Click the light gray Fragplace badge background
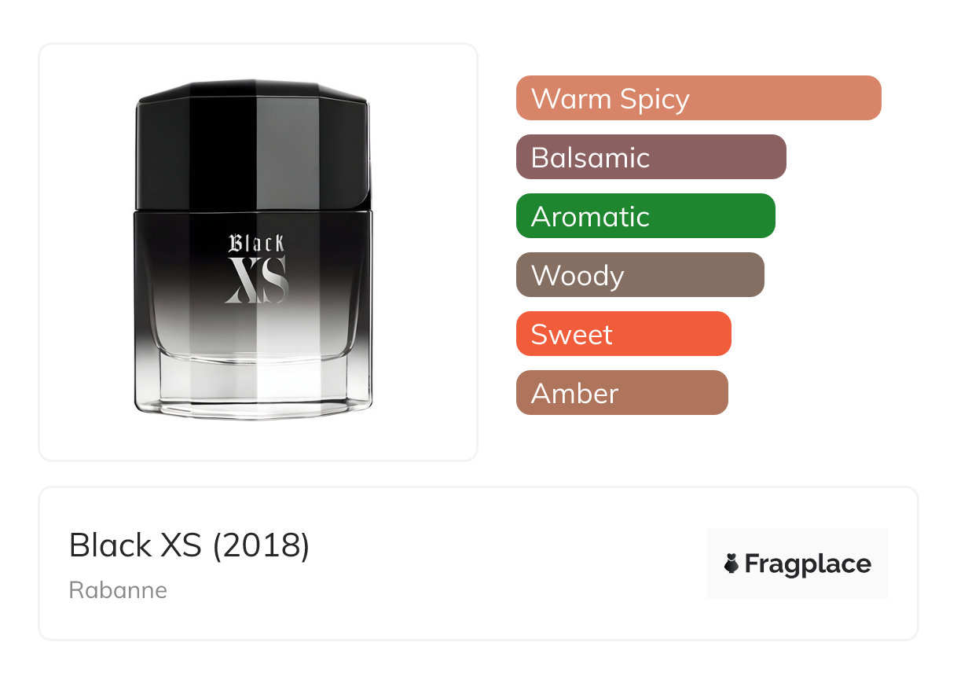The width and height of the screenshot is (957, 679). pos(797,563)
